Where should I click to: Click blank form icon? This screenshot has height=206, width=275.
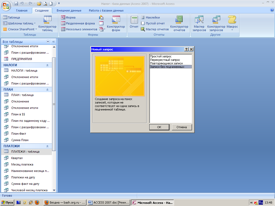coord(101,23)
